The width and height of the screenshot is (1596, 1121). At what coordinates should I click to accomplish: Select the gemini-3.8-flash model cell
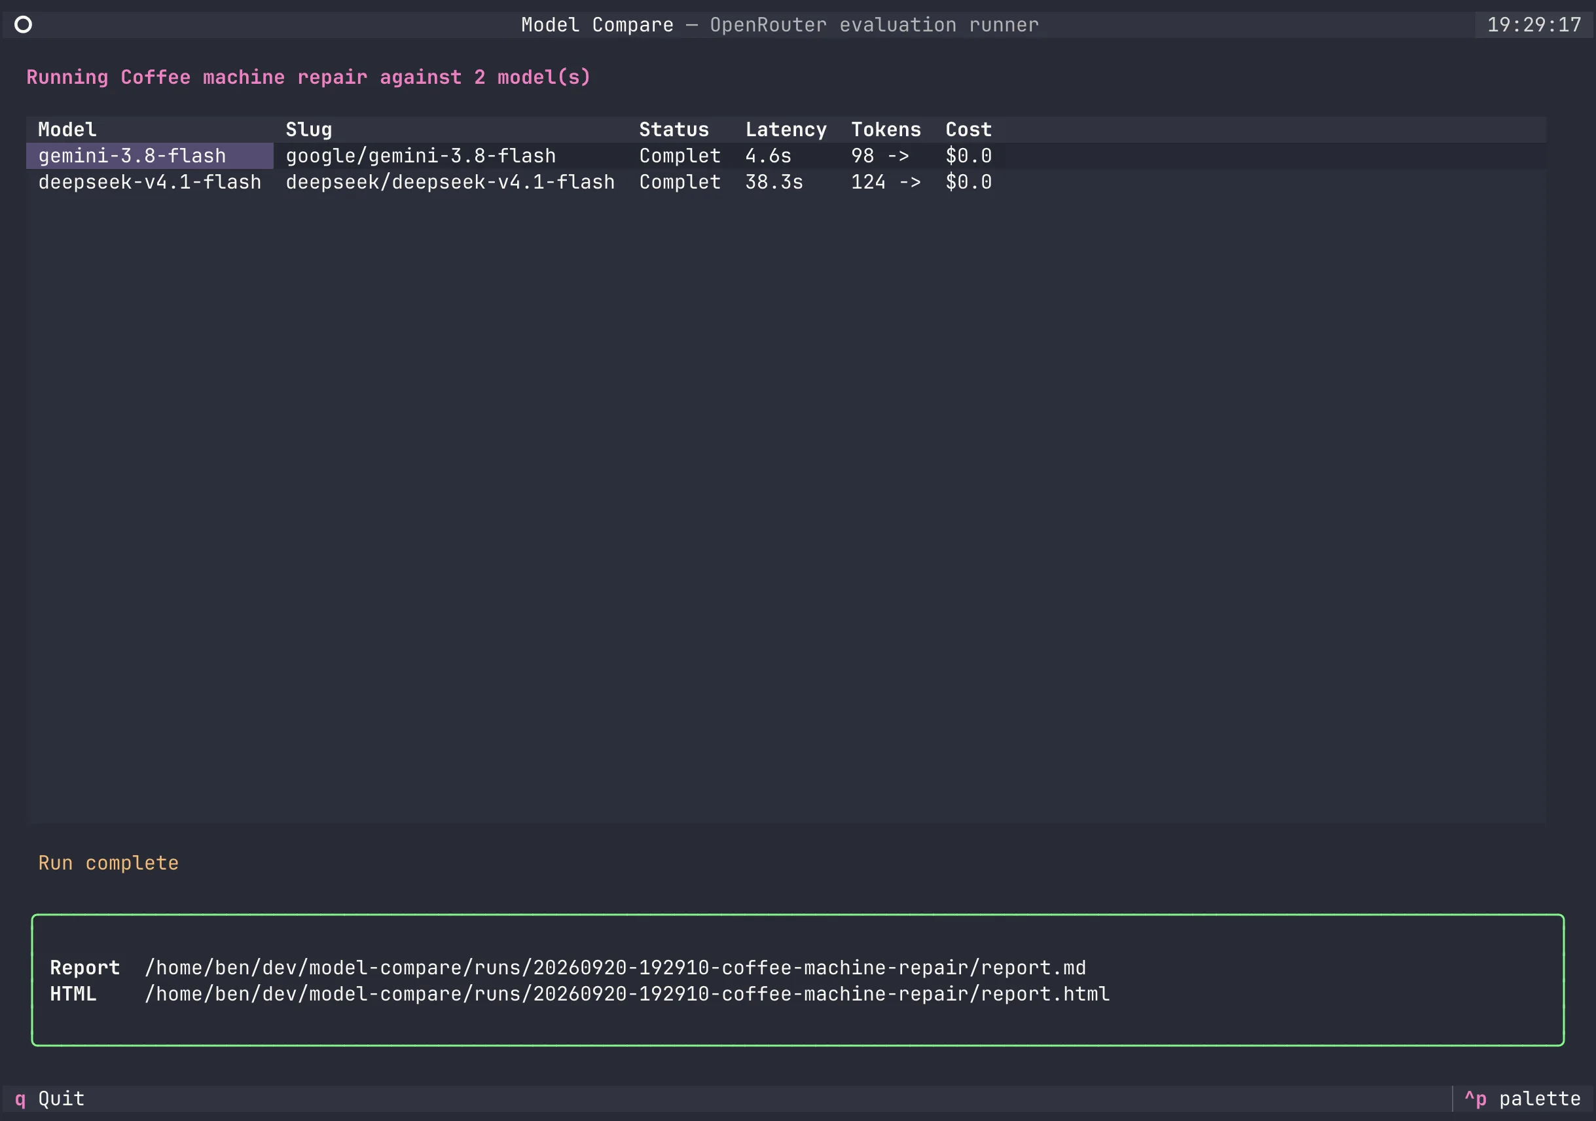[149, 156]
